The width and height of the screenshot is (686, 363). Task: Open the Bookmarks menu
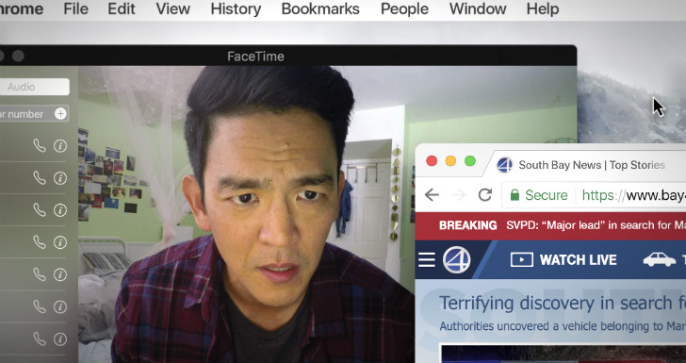(320, 8)
